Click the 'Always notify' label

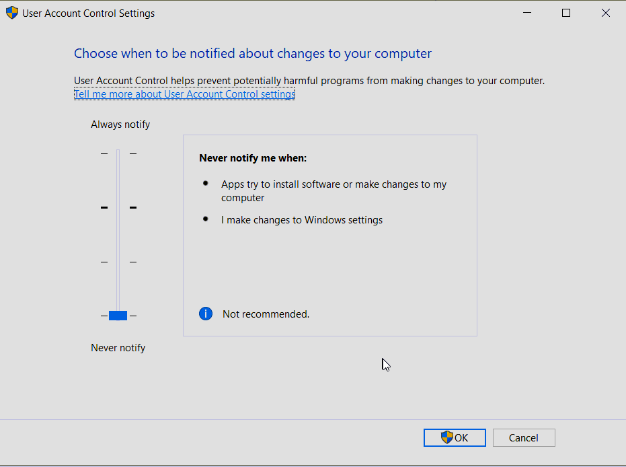(120, 124)
